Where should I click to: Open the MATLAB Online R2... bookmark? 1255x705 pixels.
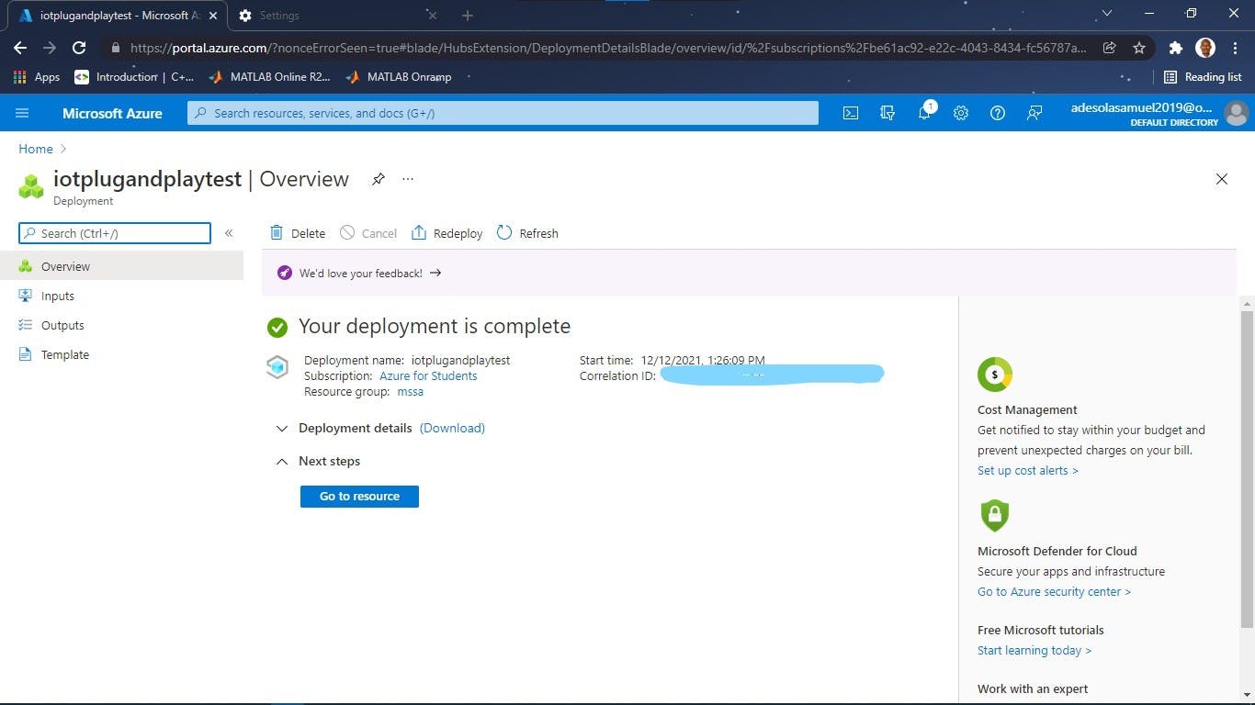[x=269, y=77]
